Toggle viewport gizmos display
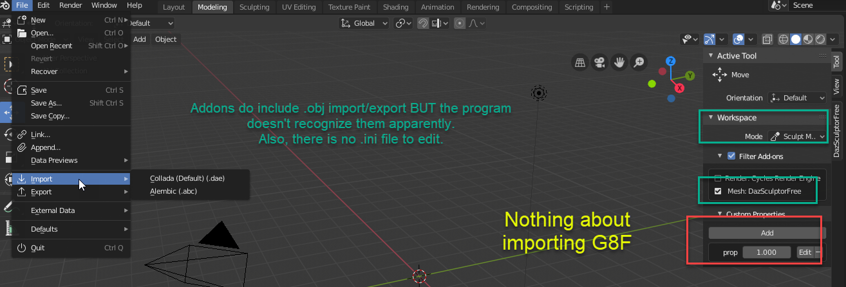This screenshot has height=287, width=846. (x=710, y=39)
